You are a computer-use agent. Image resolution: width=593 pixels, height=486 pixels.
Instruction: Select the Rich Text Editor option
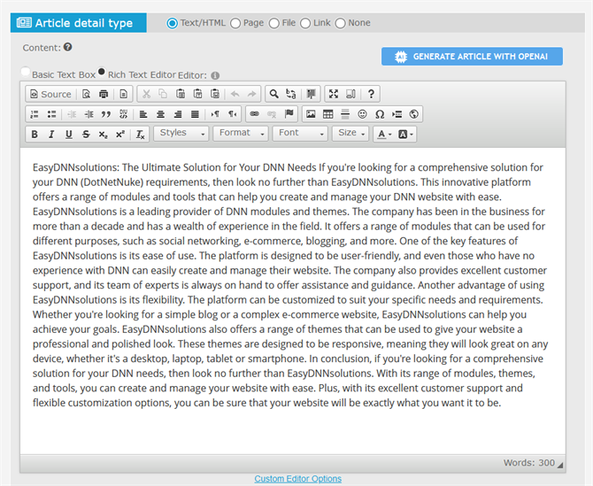102,71
